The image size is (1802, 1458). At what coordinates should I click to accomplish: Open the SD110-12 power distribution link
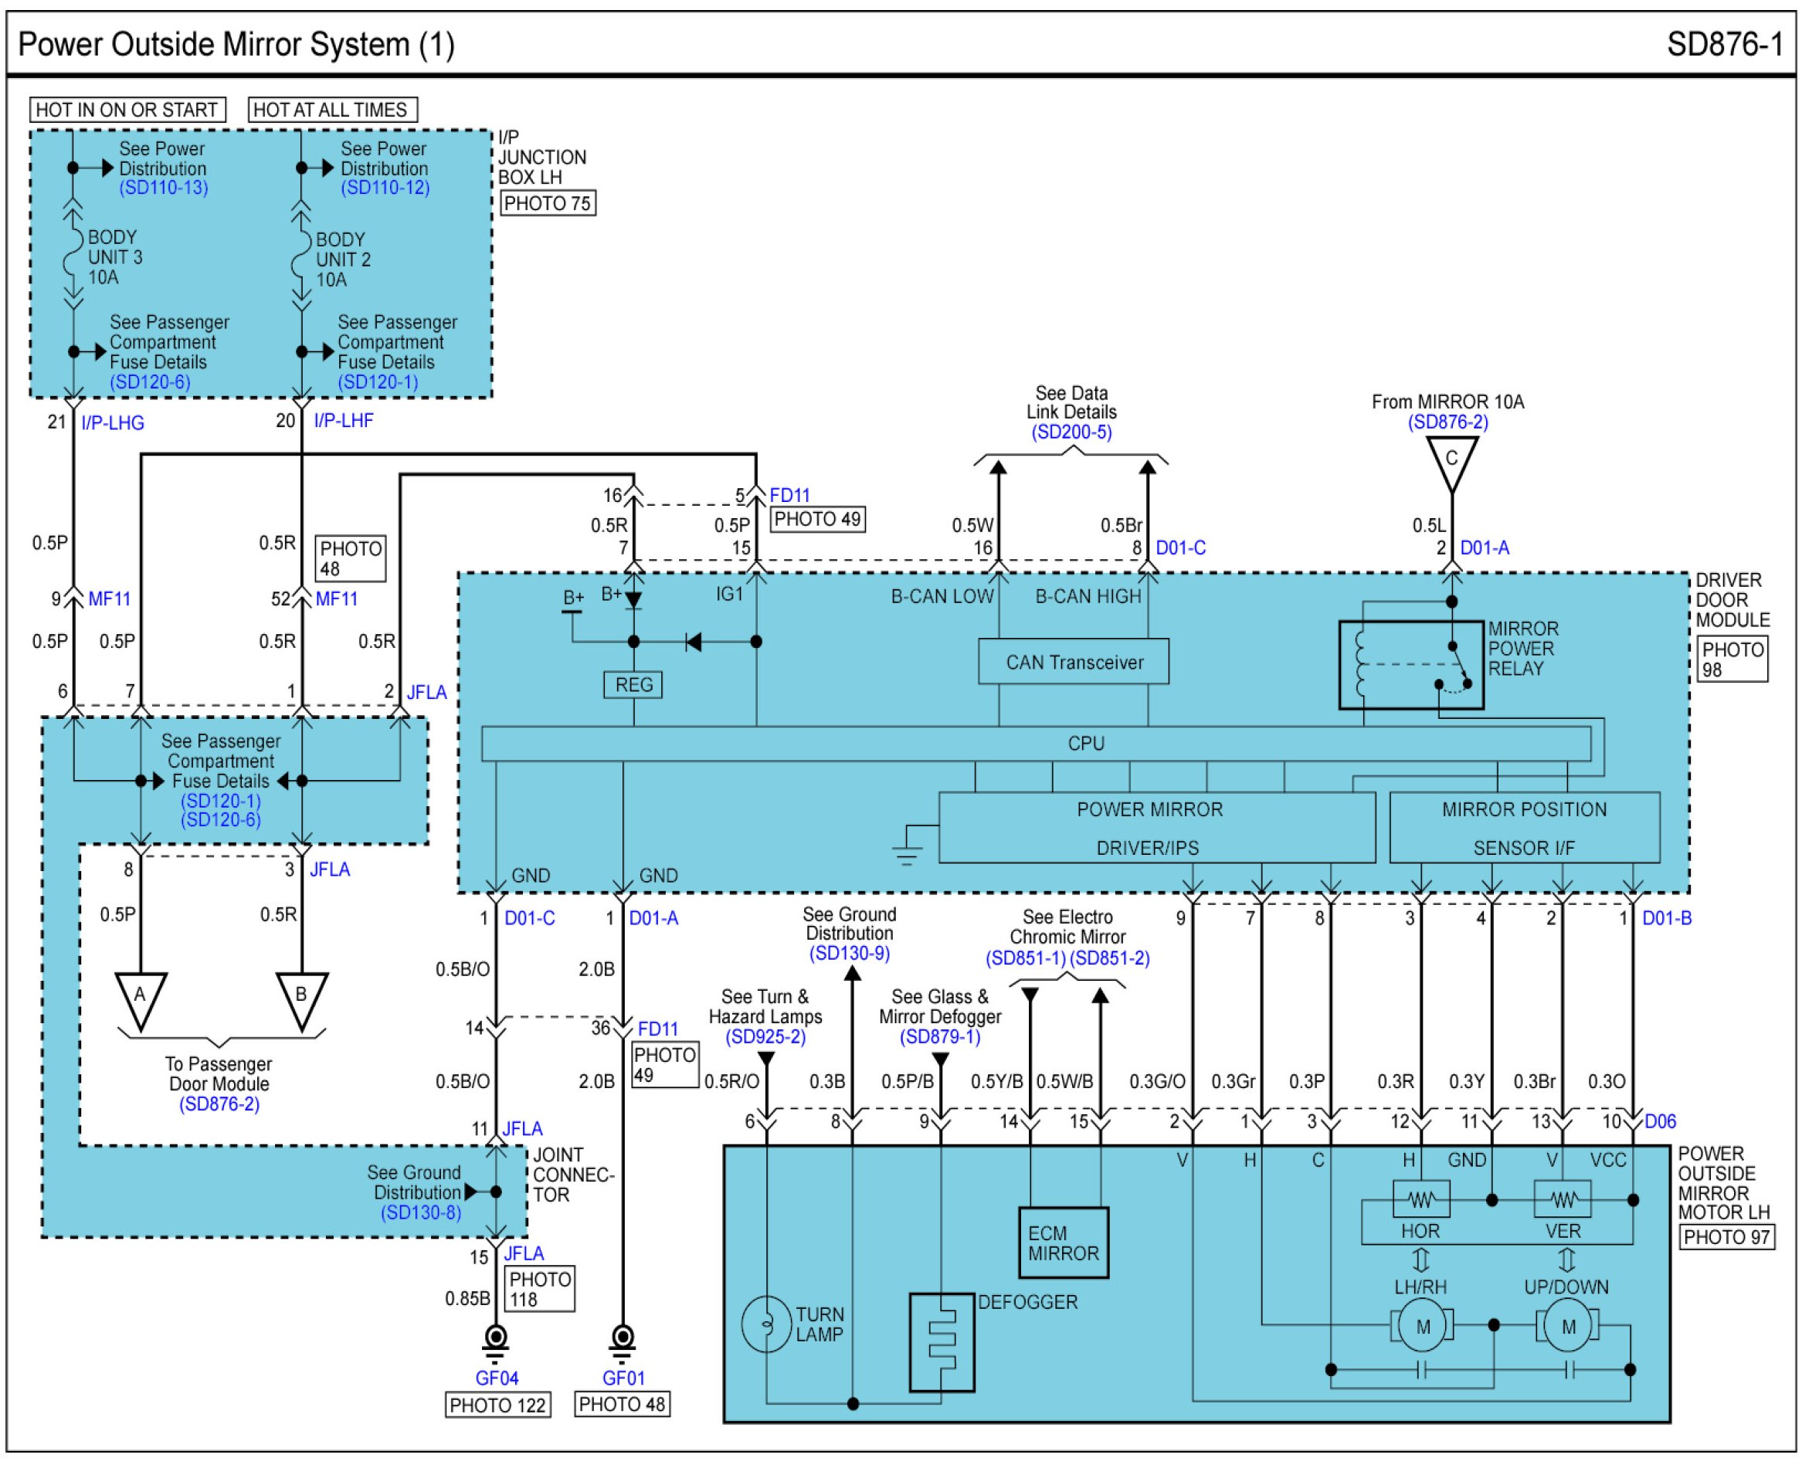pyautogui.click(x=385, y=188)
